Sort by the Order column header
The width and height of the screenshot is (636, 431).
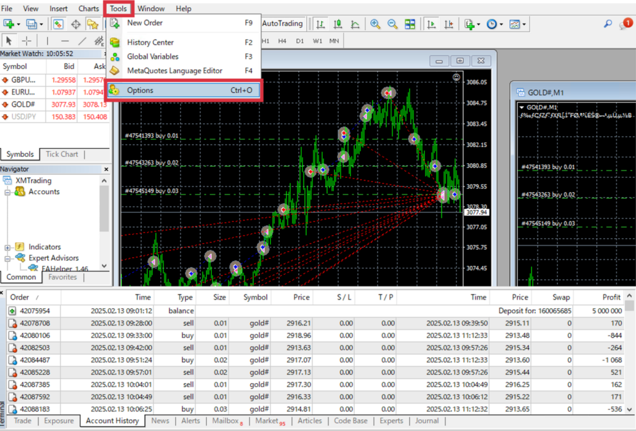[x=34, y=297]
